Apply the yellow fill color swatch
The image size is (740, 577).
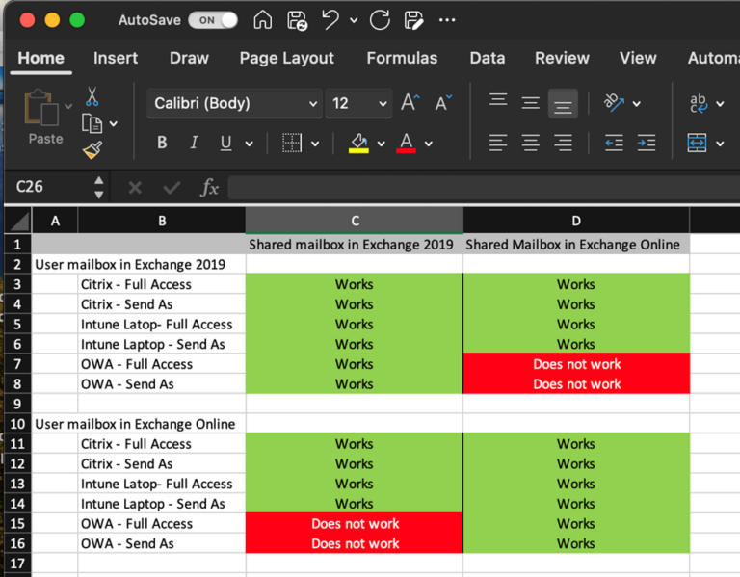pos(357,144)
